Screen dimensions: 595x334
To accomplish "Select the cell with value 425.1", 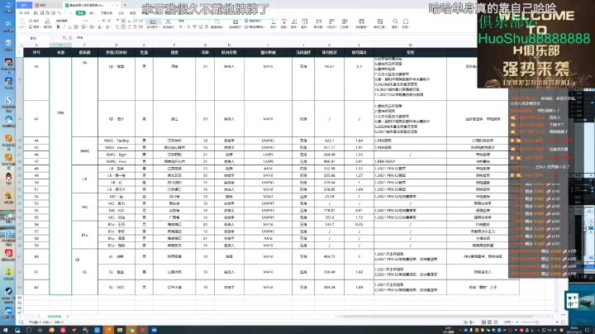I will click(x=330, y=141).
